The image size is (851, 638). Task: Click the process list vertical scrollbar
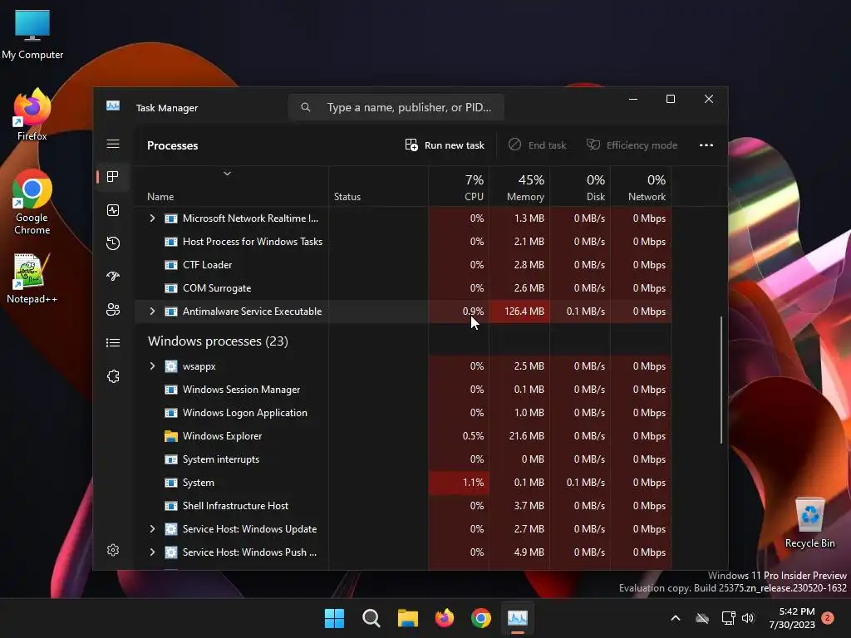pyautogui.click(x=721, y=380)
